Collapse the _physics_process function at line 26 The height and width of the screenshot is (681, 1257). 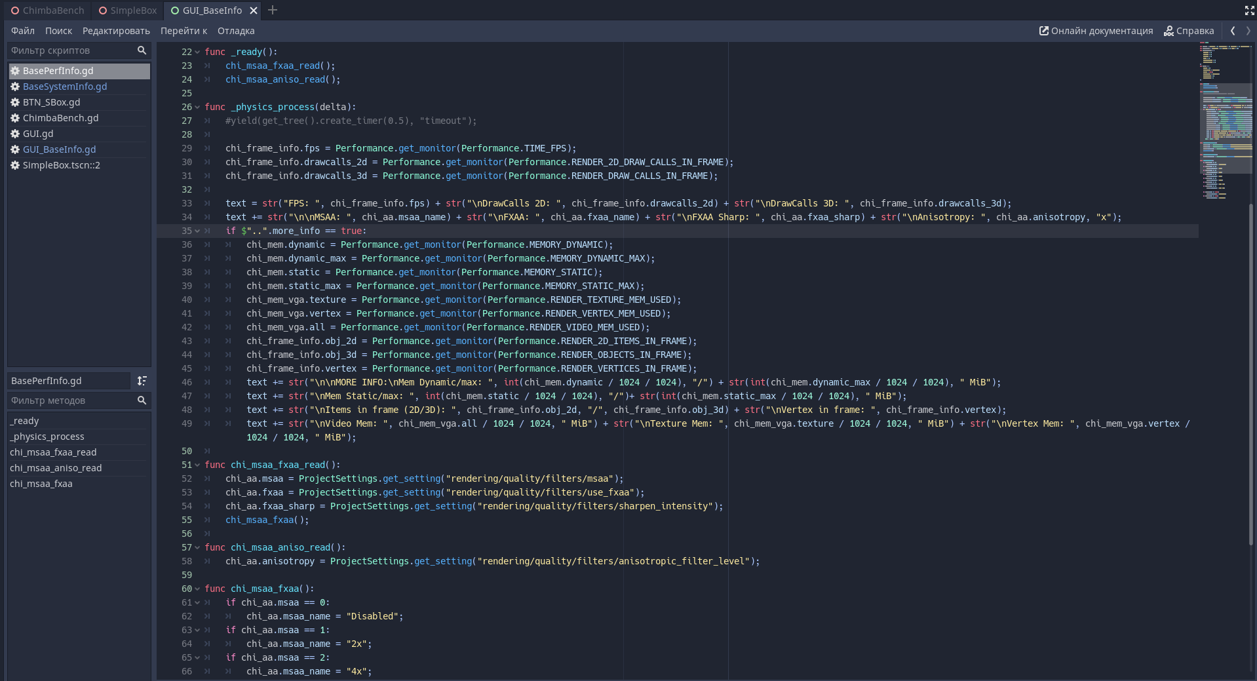point(197,107)
